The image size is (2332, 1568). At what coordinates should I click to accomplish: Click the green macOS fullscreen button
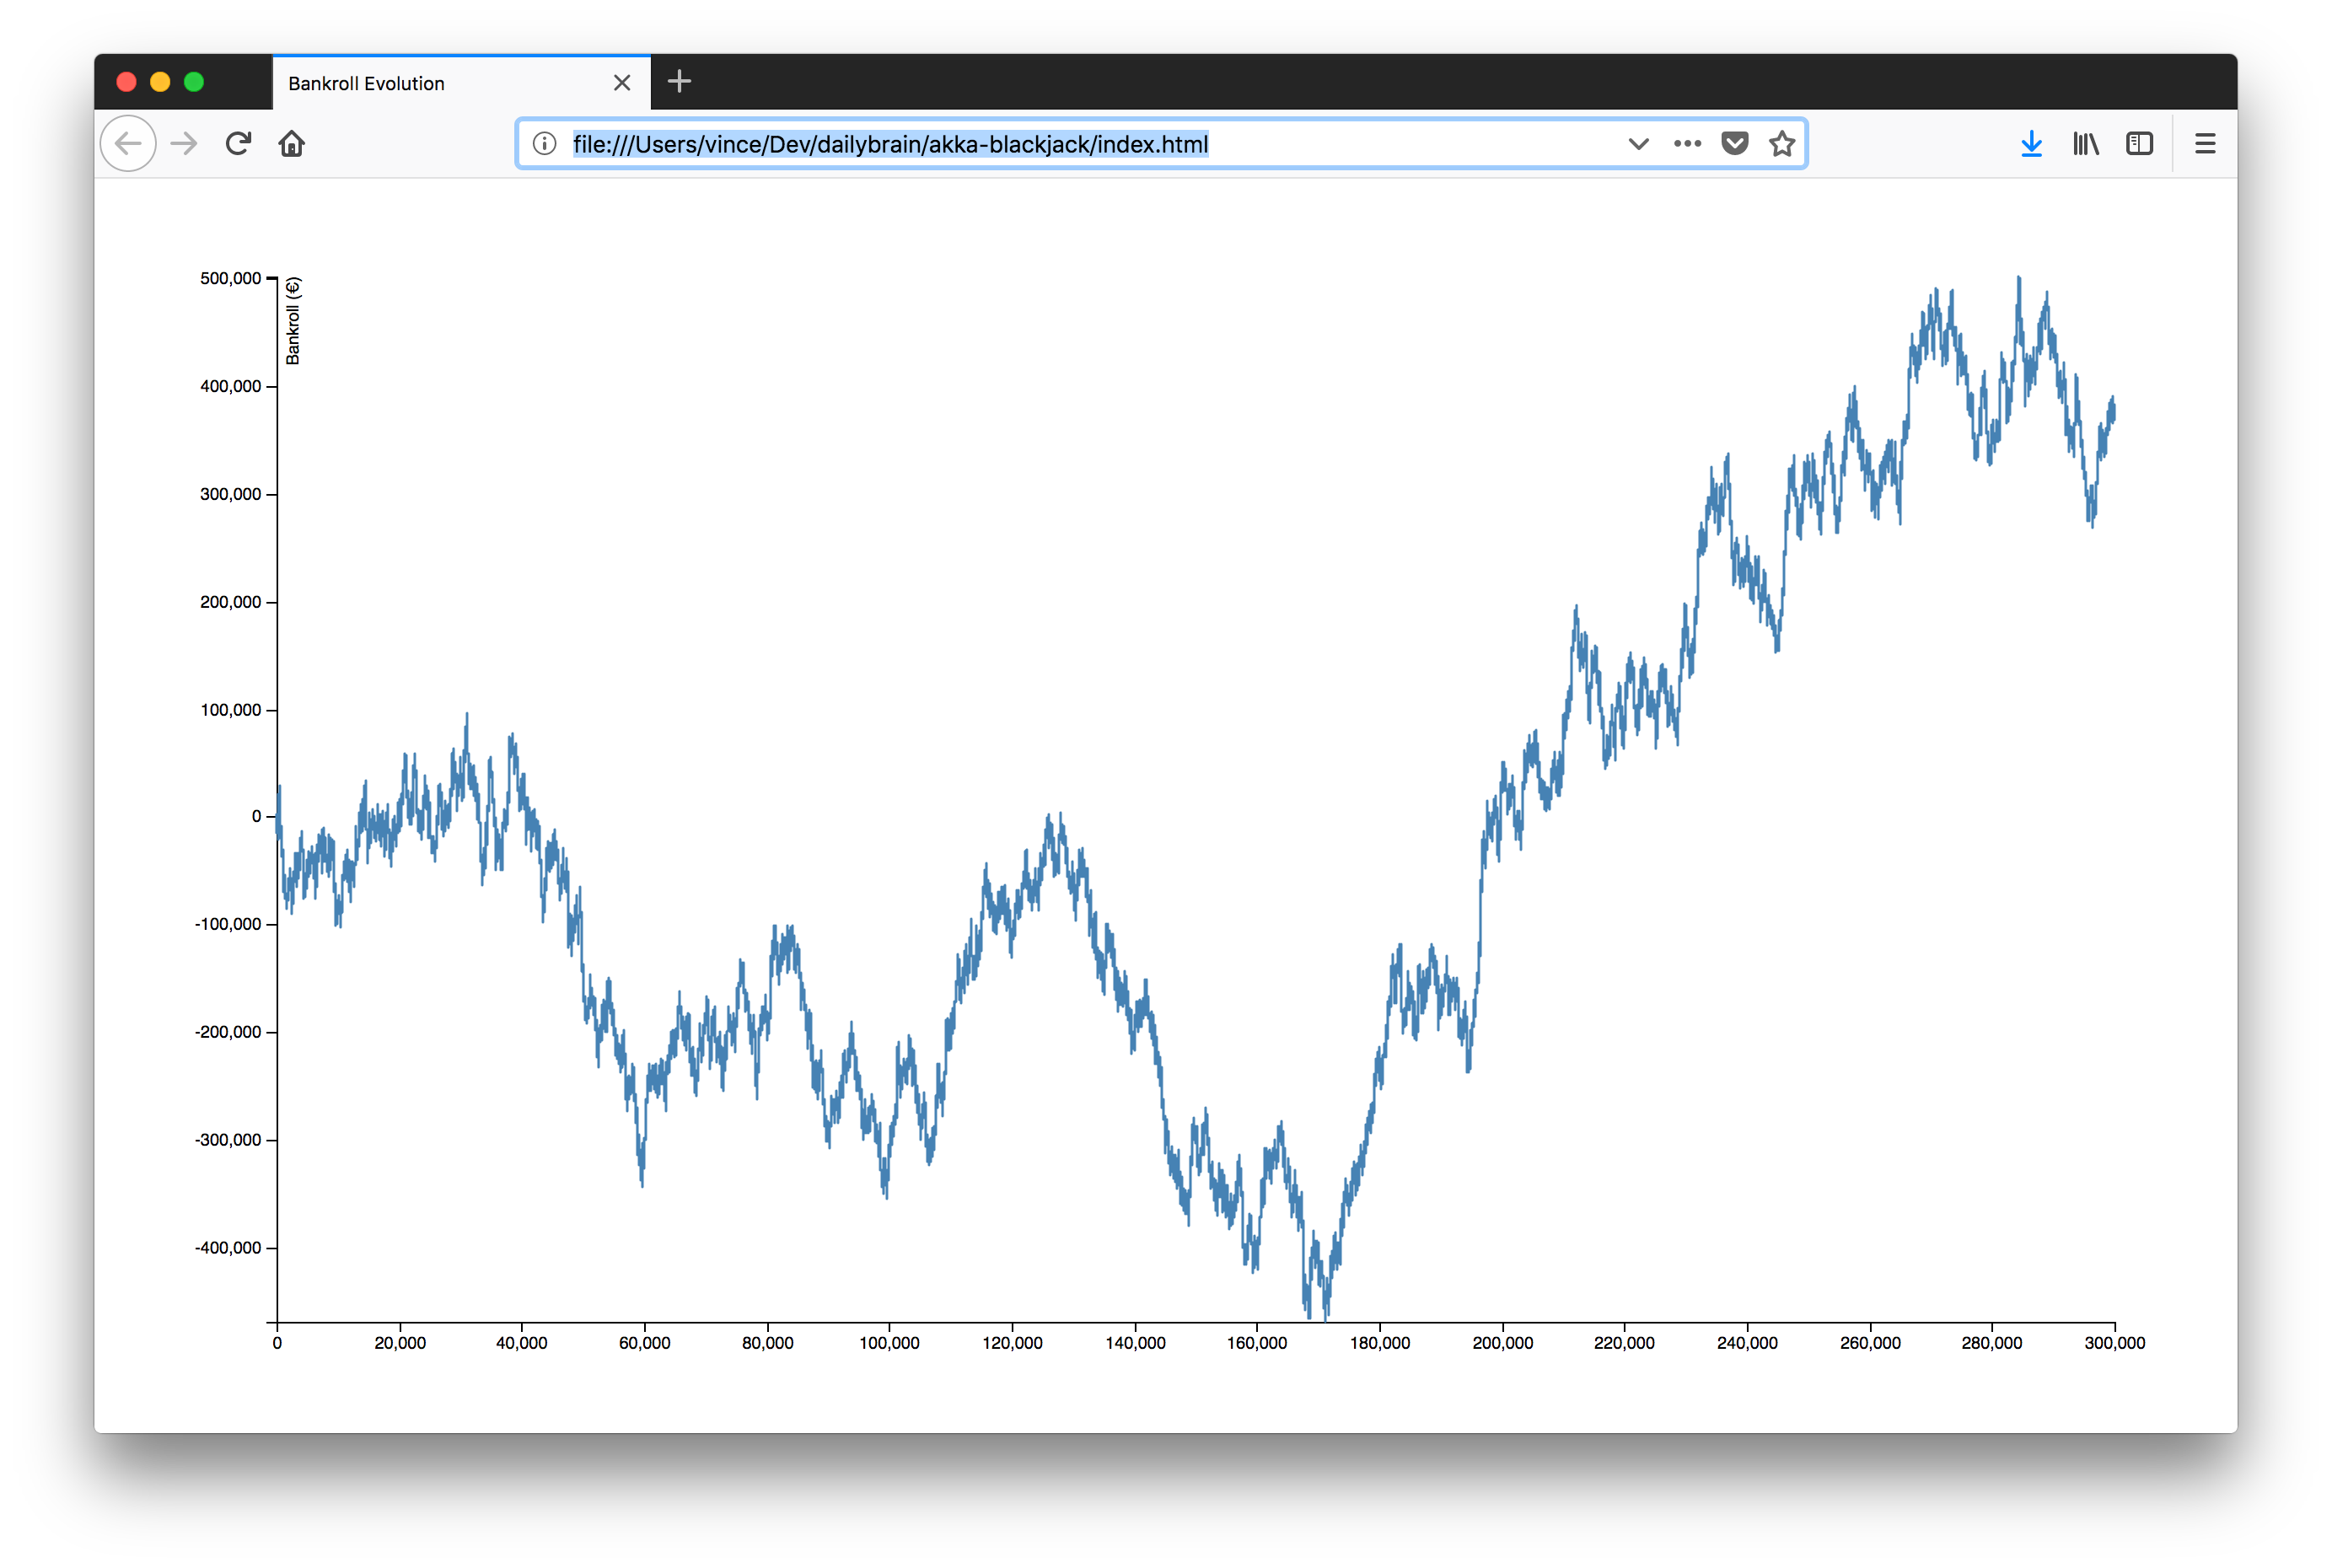click(194, 82)
